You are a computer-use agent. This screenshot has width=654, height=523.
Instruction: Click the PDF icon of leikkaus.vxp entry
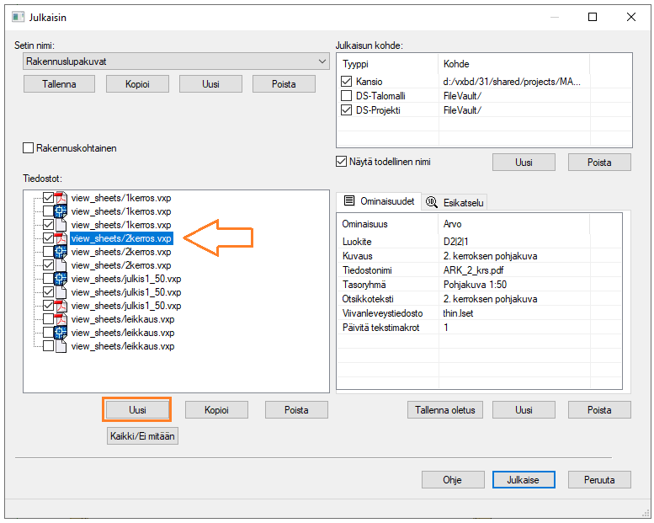[61, 319]
